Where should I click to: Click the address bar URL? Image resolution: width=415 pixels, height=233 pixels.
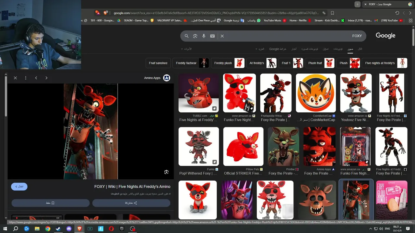click(216, 13)
